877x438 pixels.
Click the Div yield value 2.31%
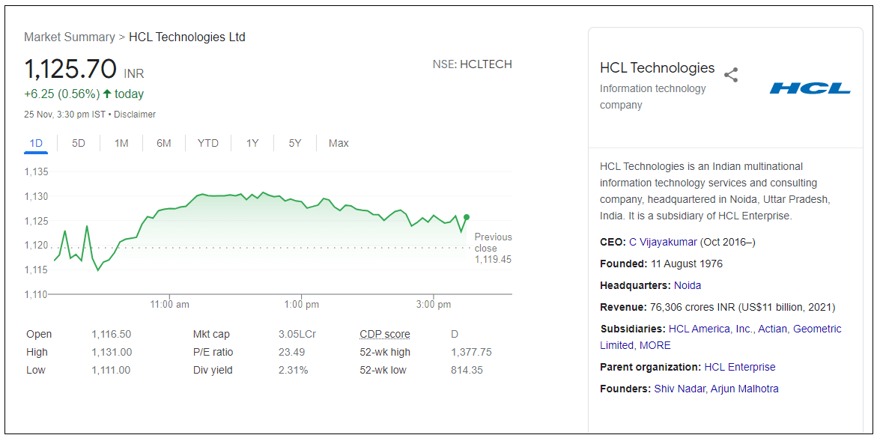293,371
